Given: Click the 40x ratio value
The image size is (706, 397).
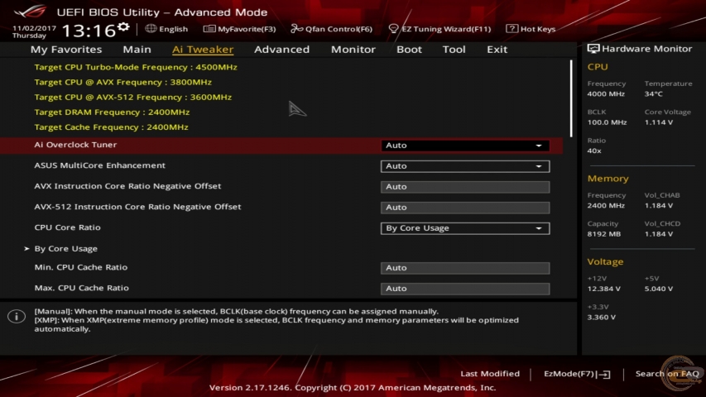Looking at the screenshot, I should coord(594,151).
